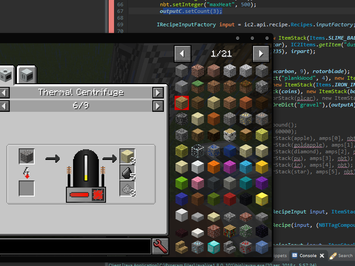Viewport: 355px width, 266px height.
Task: Pick the grass block in item list
Action: (197, 87)
